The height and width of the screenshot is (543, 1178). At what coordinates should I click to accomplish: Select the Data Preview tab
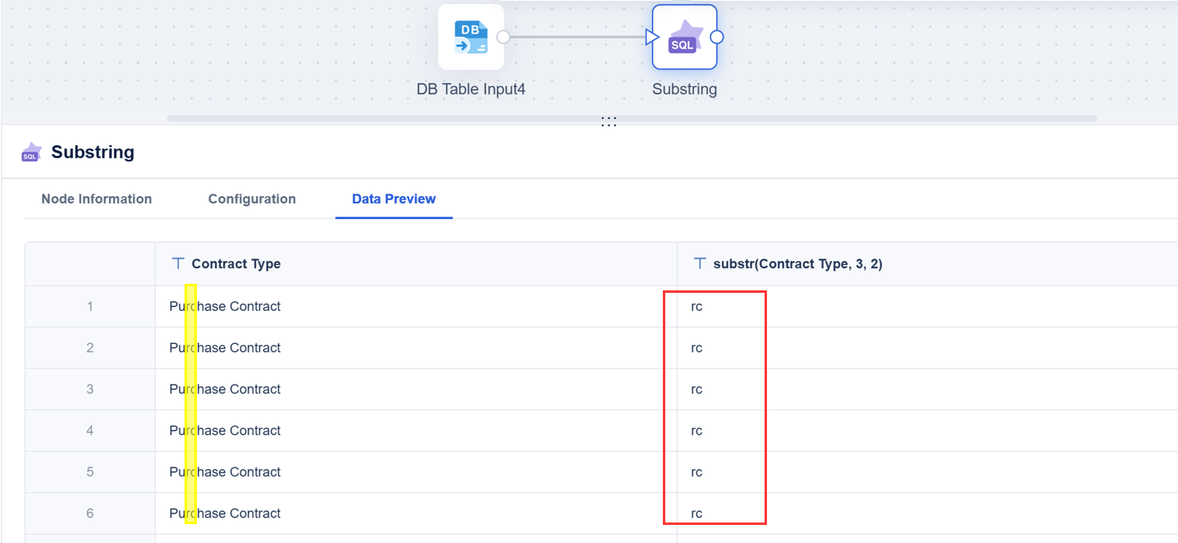coord(394,198)
